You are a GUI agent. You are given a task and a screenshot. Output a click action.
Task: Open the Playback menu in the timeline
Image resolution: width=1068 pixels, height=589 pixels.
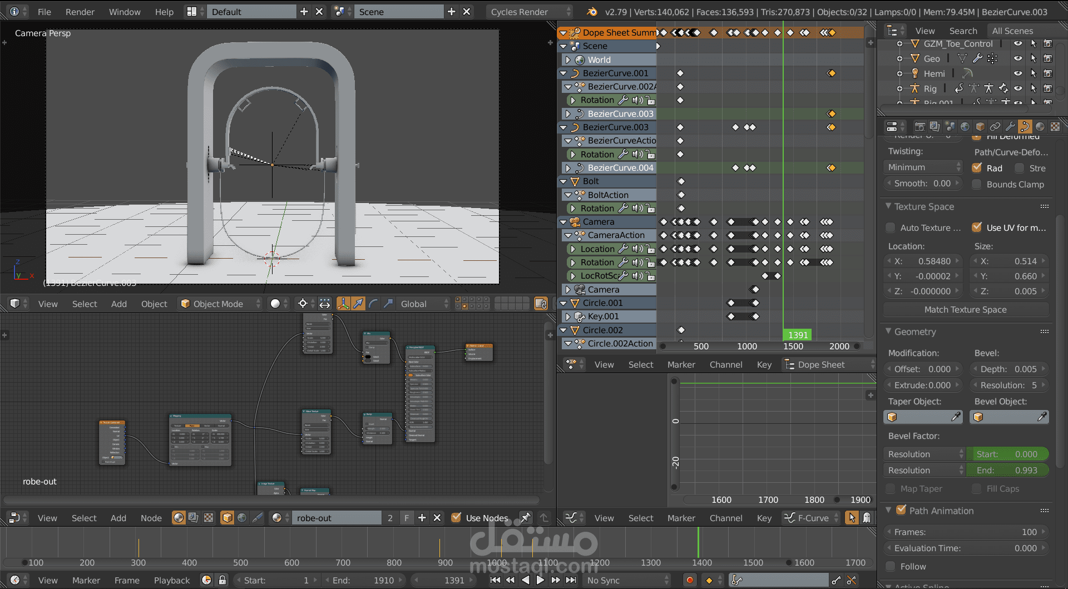point(171,580)
